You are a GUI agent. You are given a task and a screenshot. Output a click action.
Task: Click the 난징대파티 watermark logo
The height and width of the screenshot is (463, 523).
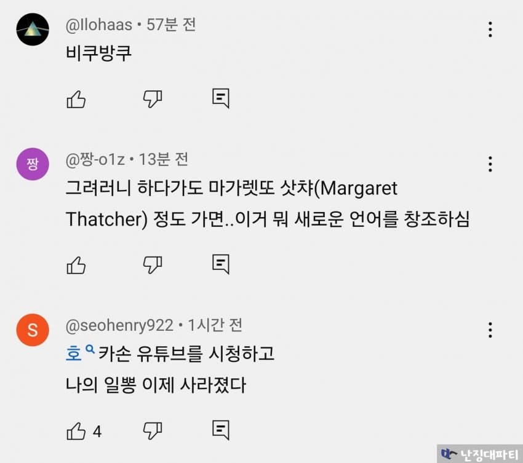click(480, 454)
